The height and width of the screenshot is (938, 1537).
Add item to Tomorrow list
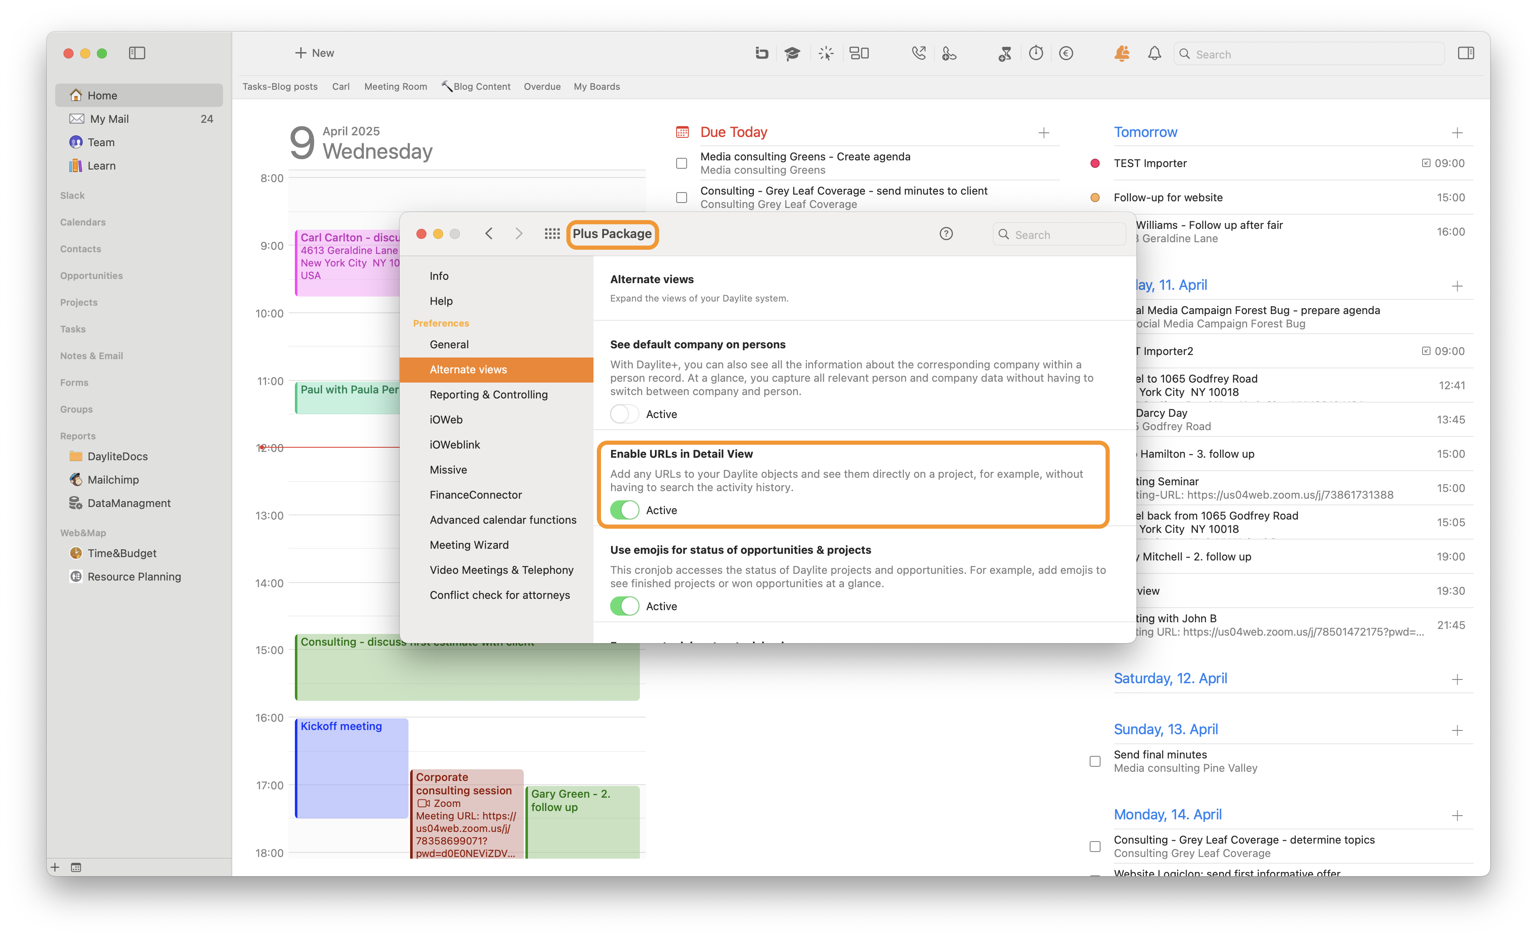[1457, 133]
